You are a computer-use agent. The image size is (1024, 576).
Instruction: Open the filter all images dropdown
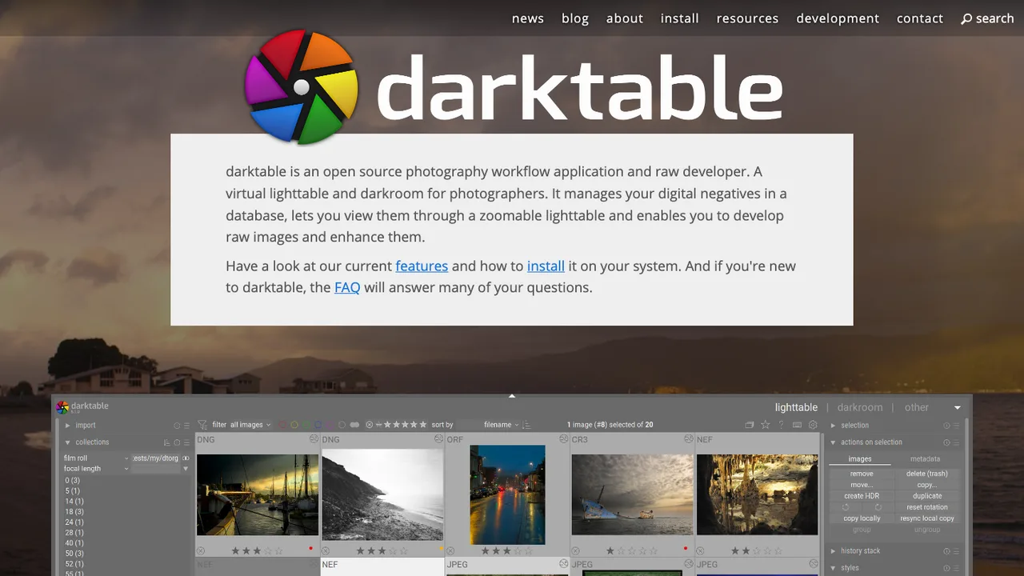(250, 425)
